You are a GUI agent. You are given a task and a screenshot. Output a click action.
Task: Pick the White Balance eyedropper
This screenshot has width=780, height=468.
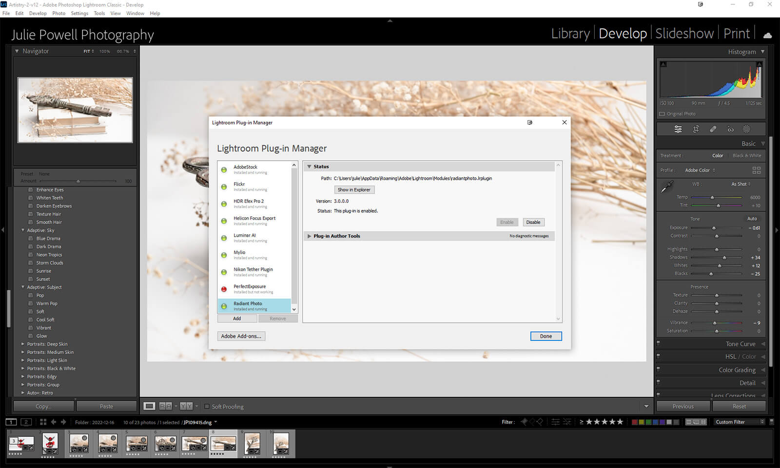tap(667, 187)
